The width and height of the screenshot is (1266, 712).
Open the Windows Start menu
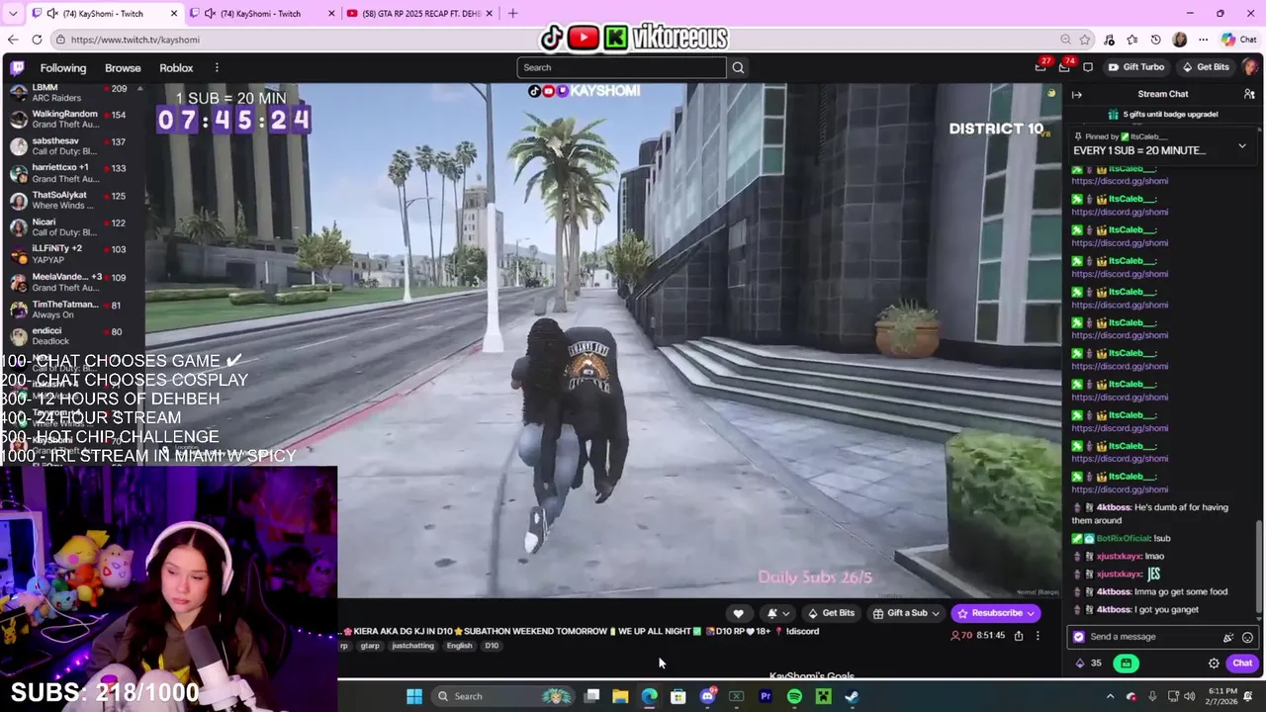pyautogui.click(x=414, y=696)
